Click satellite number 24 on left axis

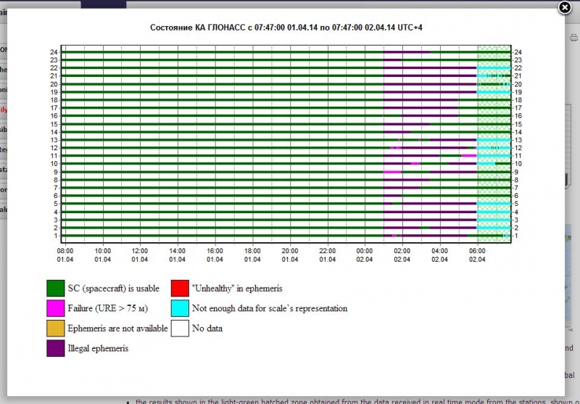click(54, 52)
